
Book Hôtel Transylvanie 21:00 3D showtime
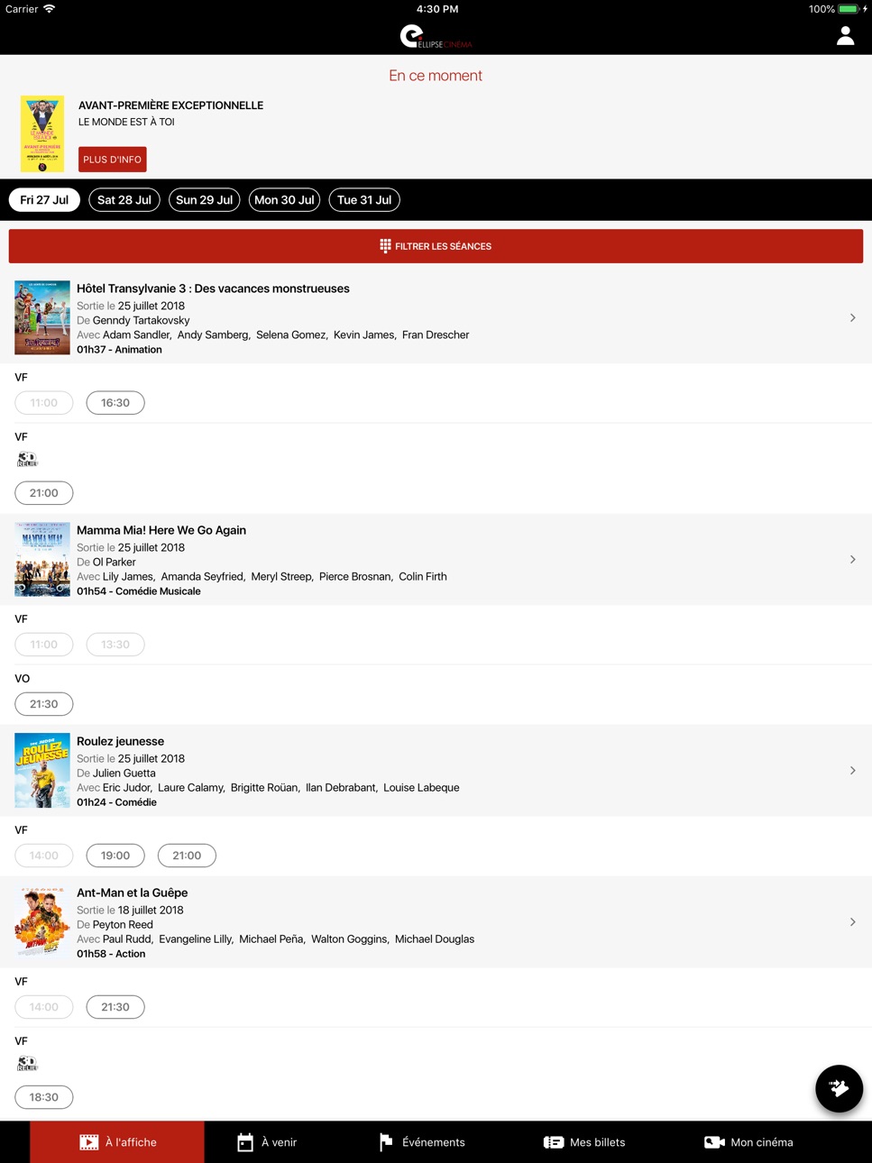pyautogui.click(x=44, y=493)
